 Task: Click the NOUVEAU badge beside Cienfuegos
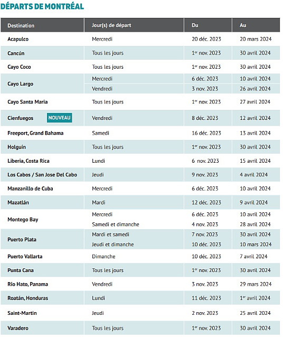(60, 118)
